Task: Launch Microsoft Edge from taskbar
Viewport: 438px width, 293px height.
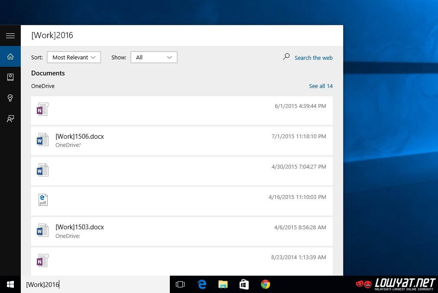Action: (x=202, y=284)
